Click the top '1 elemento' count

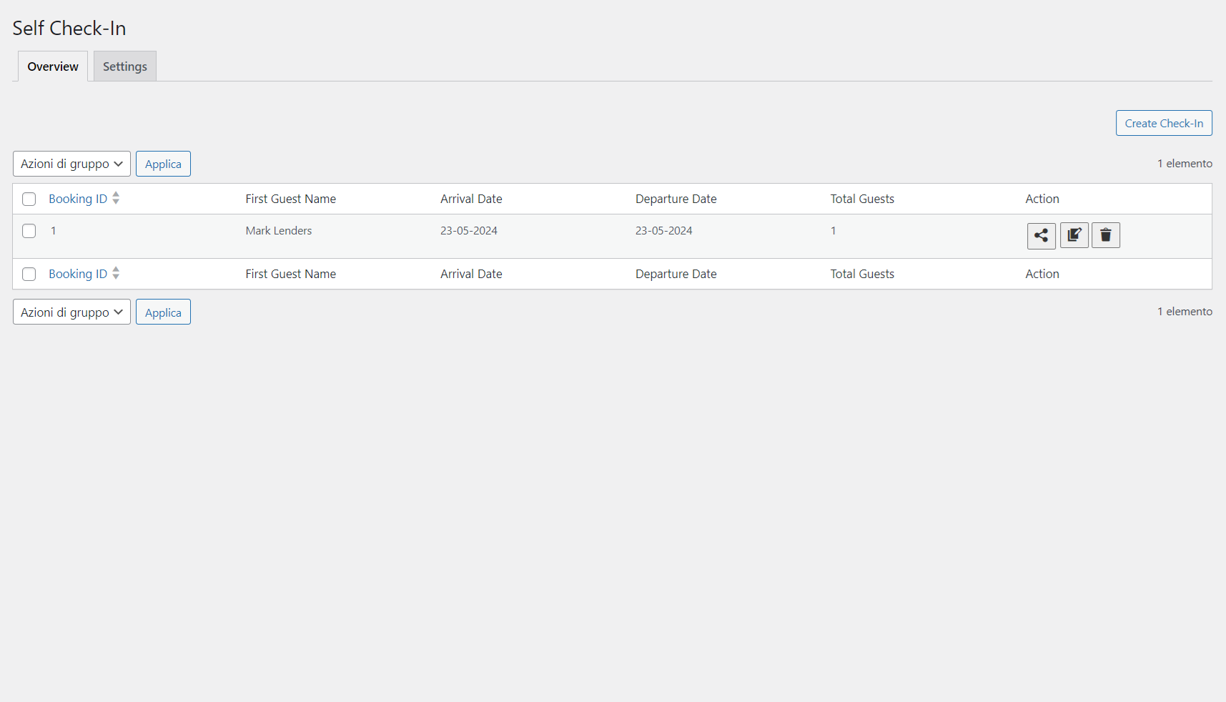click(x=1185, y=164)
